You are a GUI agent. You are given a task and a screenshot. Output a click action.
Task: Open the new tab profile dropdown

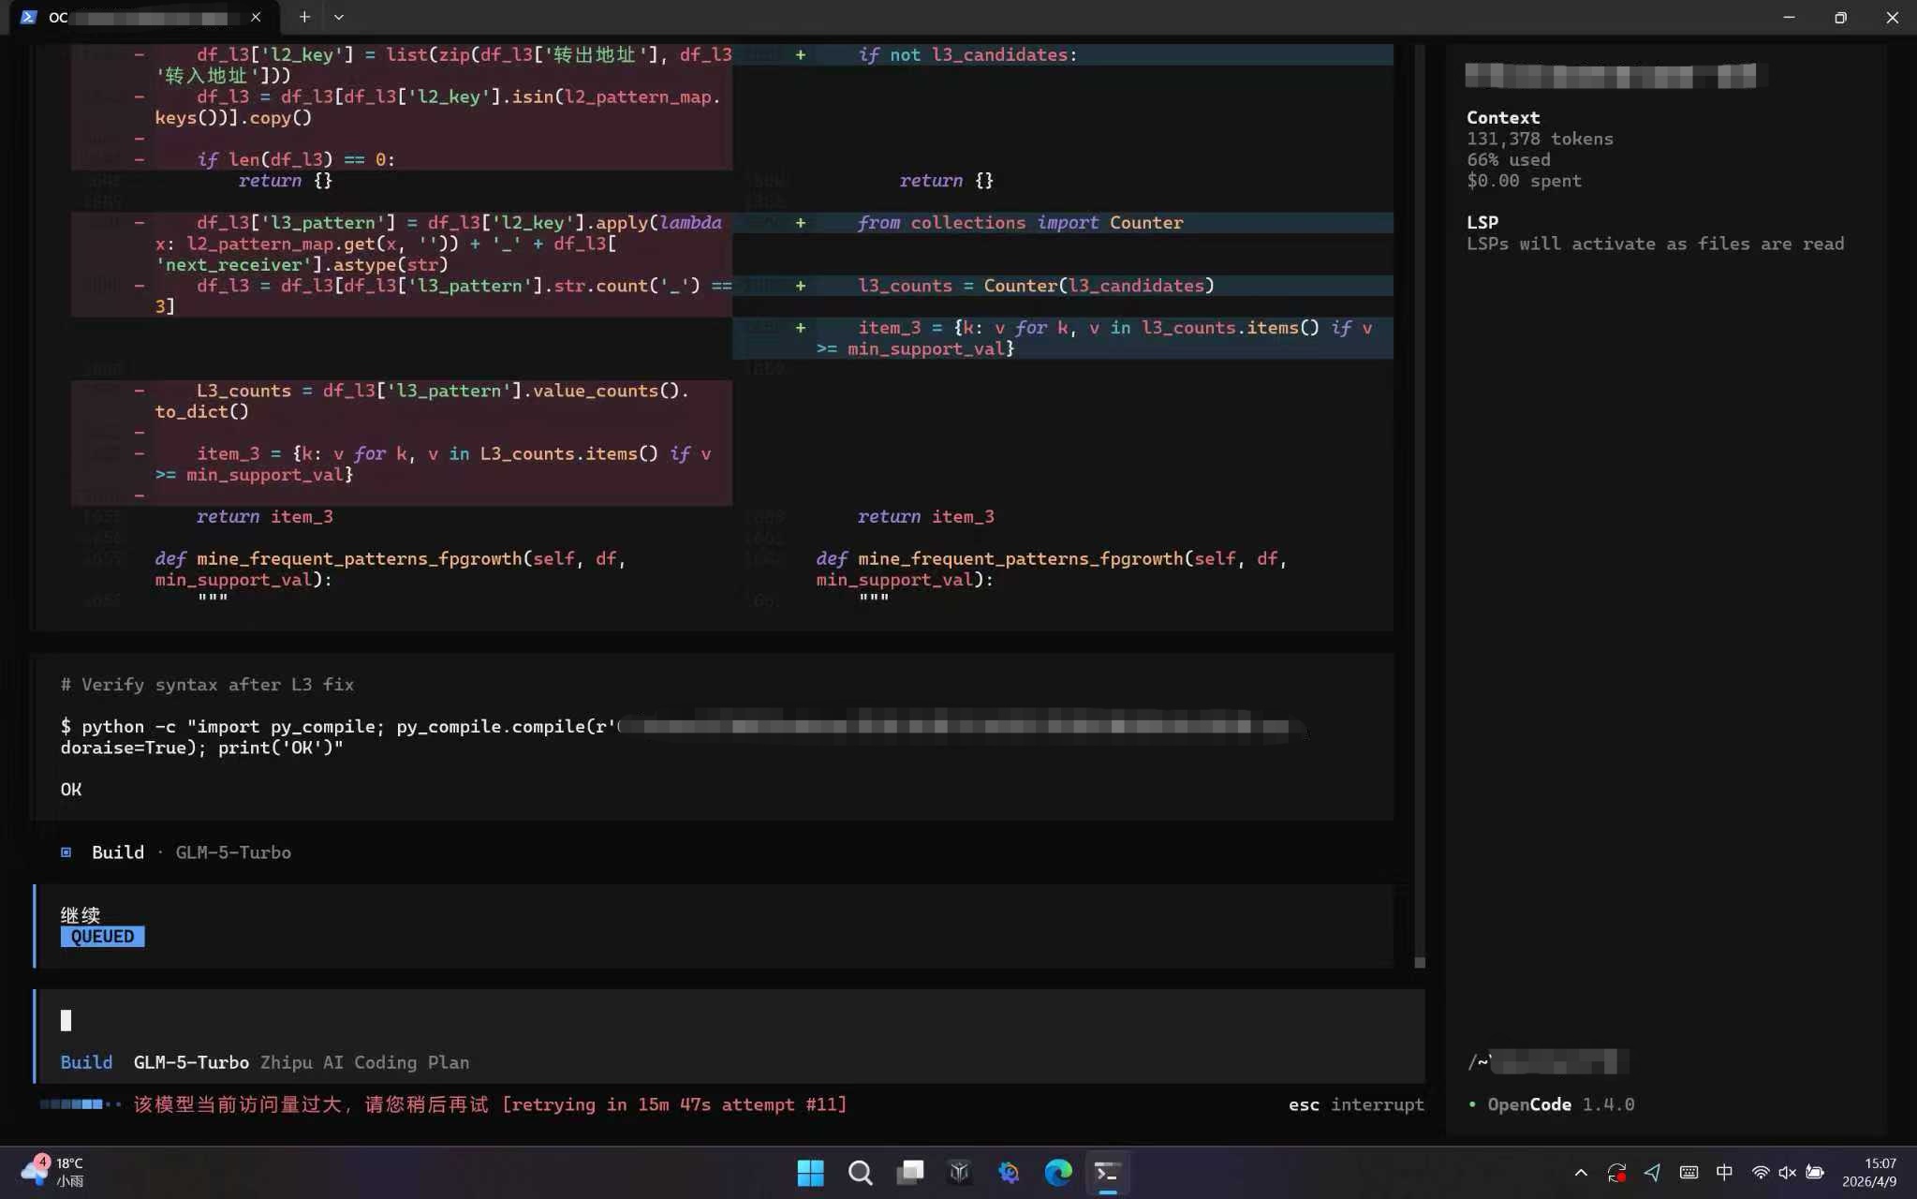[339, 17]
